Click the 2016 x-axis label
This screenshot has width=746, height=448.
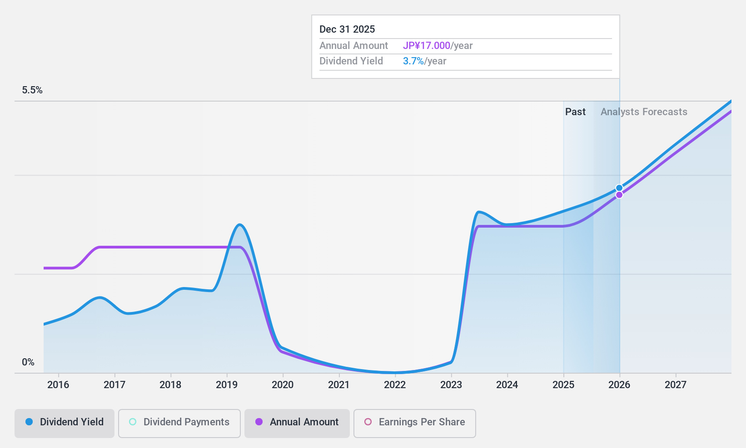click(x=58, y=385)
